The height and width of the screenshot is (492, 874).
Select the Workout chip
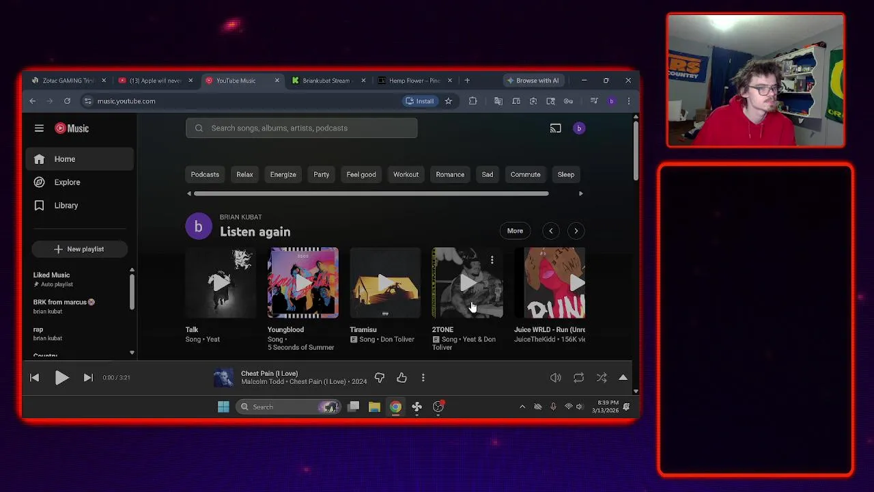(406, 174)
